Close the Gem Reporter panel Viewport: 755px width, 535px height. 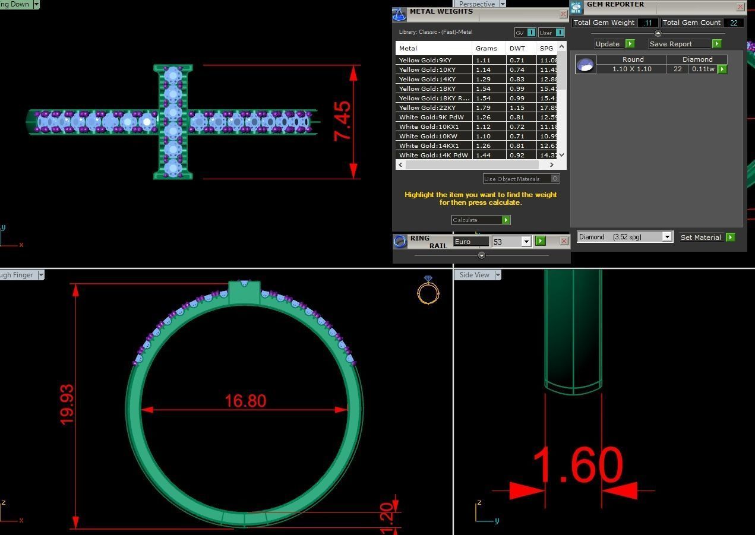click(740, 7)
